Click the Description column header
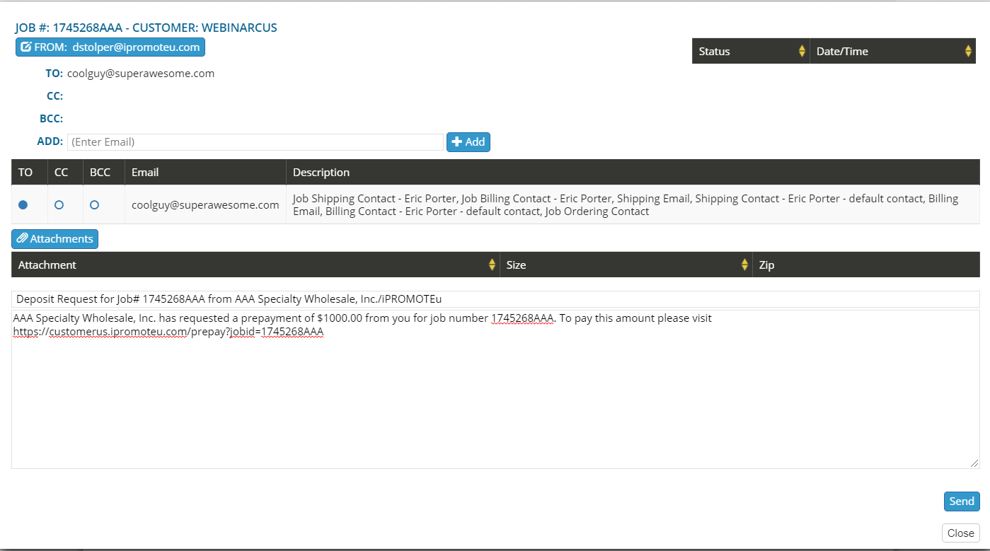The height and width of the screenshot is (551, 990). pos(321,172)
